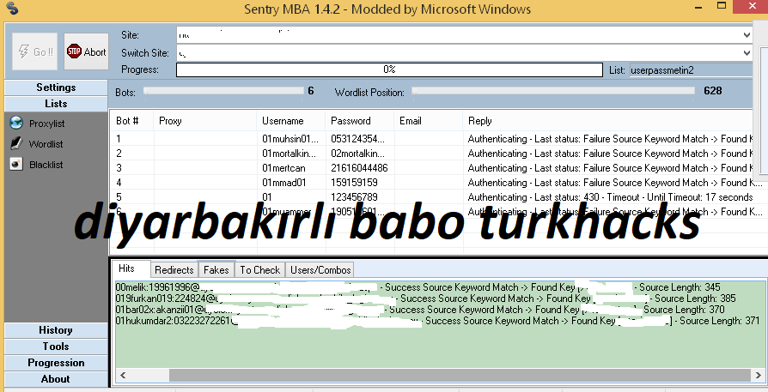Viewport: 768px width, 392px height.
Task: Open the About section
Action: [x=56, y=379]
